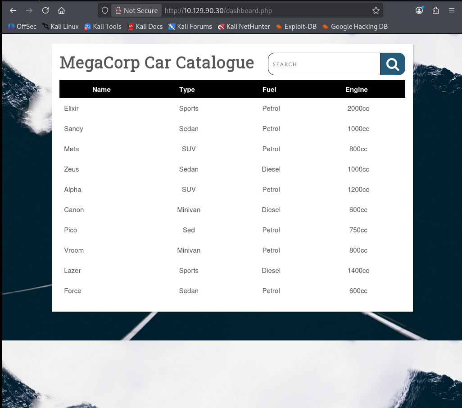Click the Kali NetHunter bookmark
The height and width of the screenshot is (408, 462).
pos(244,27)
